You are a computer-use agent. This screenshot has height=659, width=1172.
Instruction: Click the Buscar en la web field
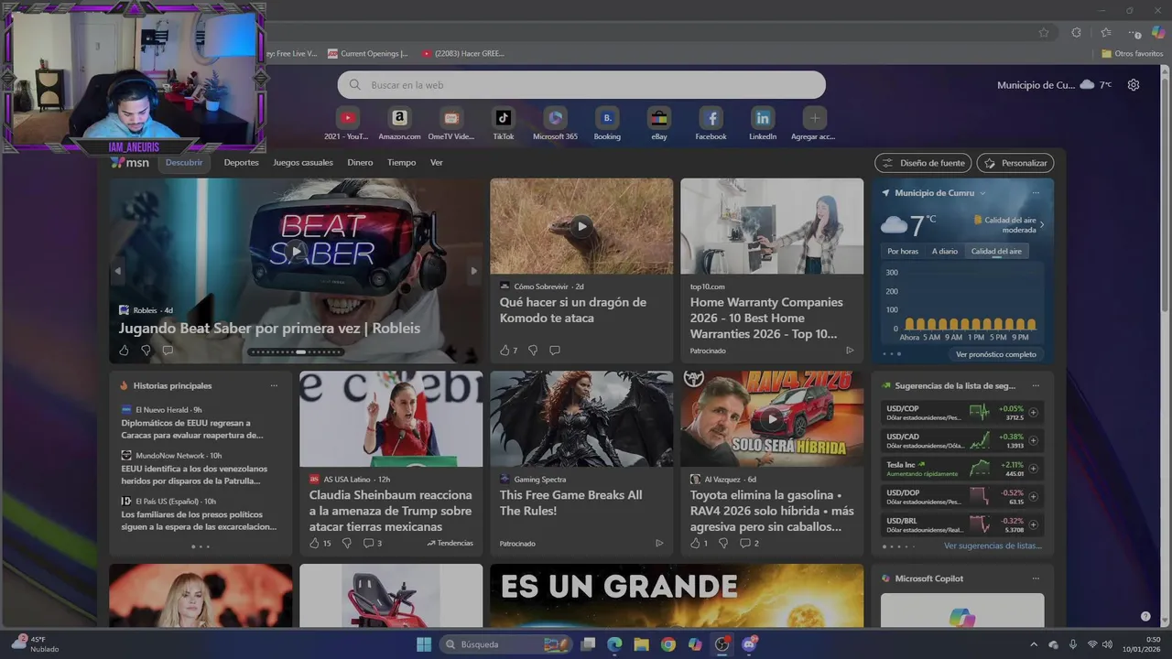tap(581, 85)
